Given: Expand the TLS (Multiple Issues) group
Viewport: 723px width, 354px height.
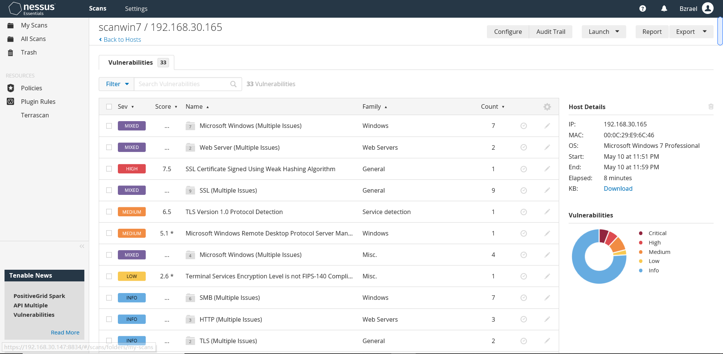Looking at the screenshot, I should 228,341.
